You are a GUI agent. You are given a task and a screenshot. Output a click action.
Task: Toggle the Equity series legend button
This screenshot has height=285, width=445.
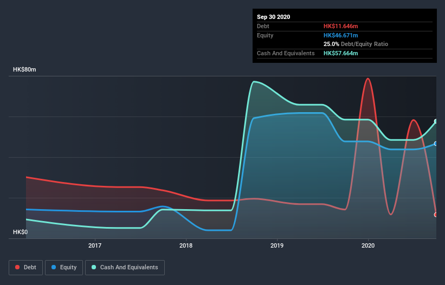click(64, 268)
